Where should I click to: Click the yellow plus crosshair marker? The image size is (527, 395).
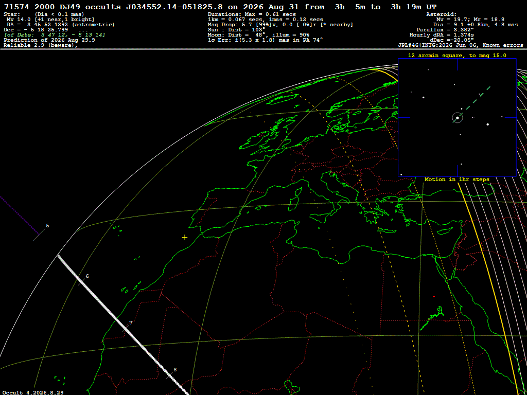pyautogui.click(x=185, y=238)
